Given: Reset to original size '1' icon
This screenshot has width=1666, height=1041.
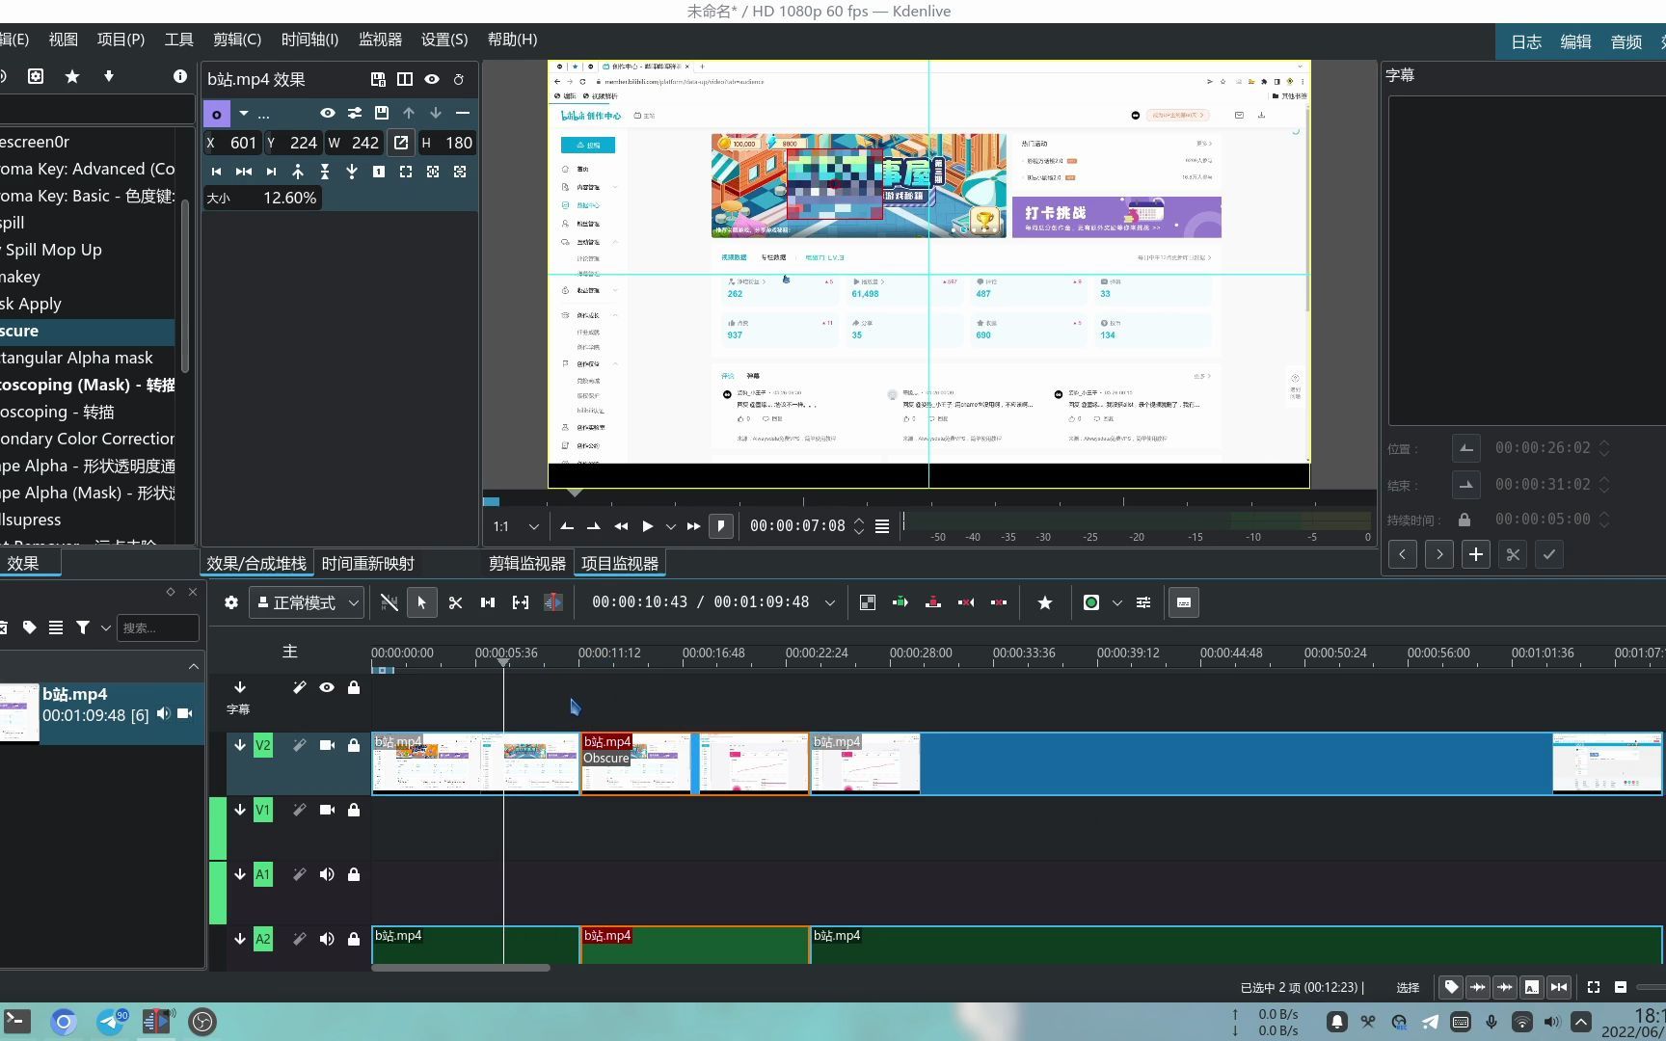Looking at the screenshot, I should 379,172.
